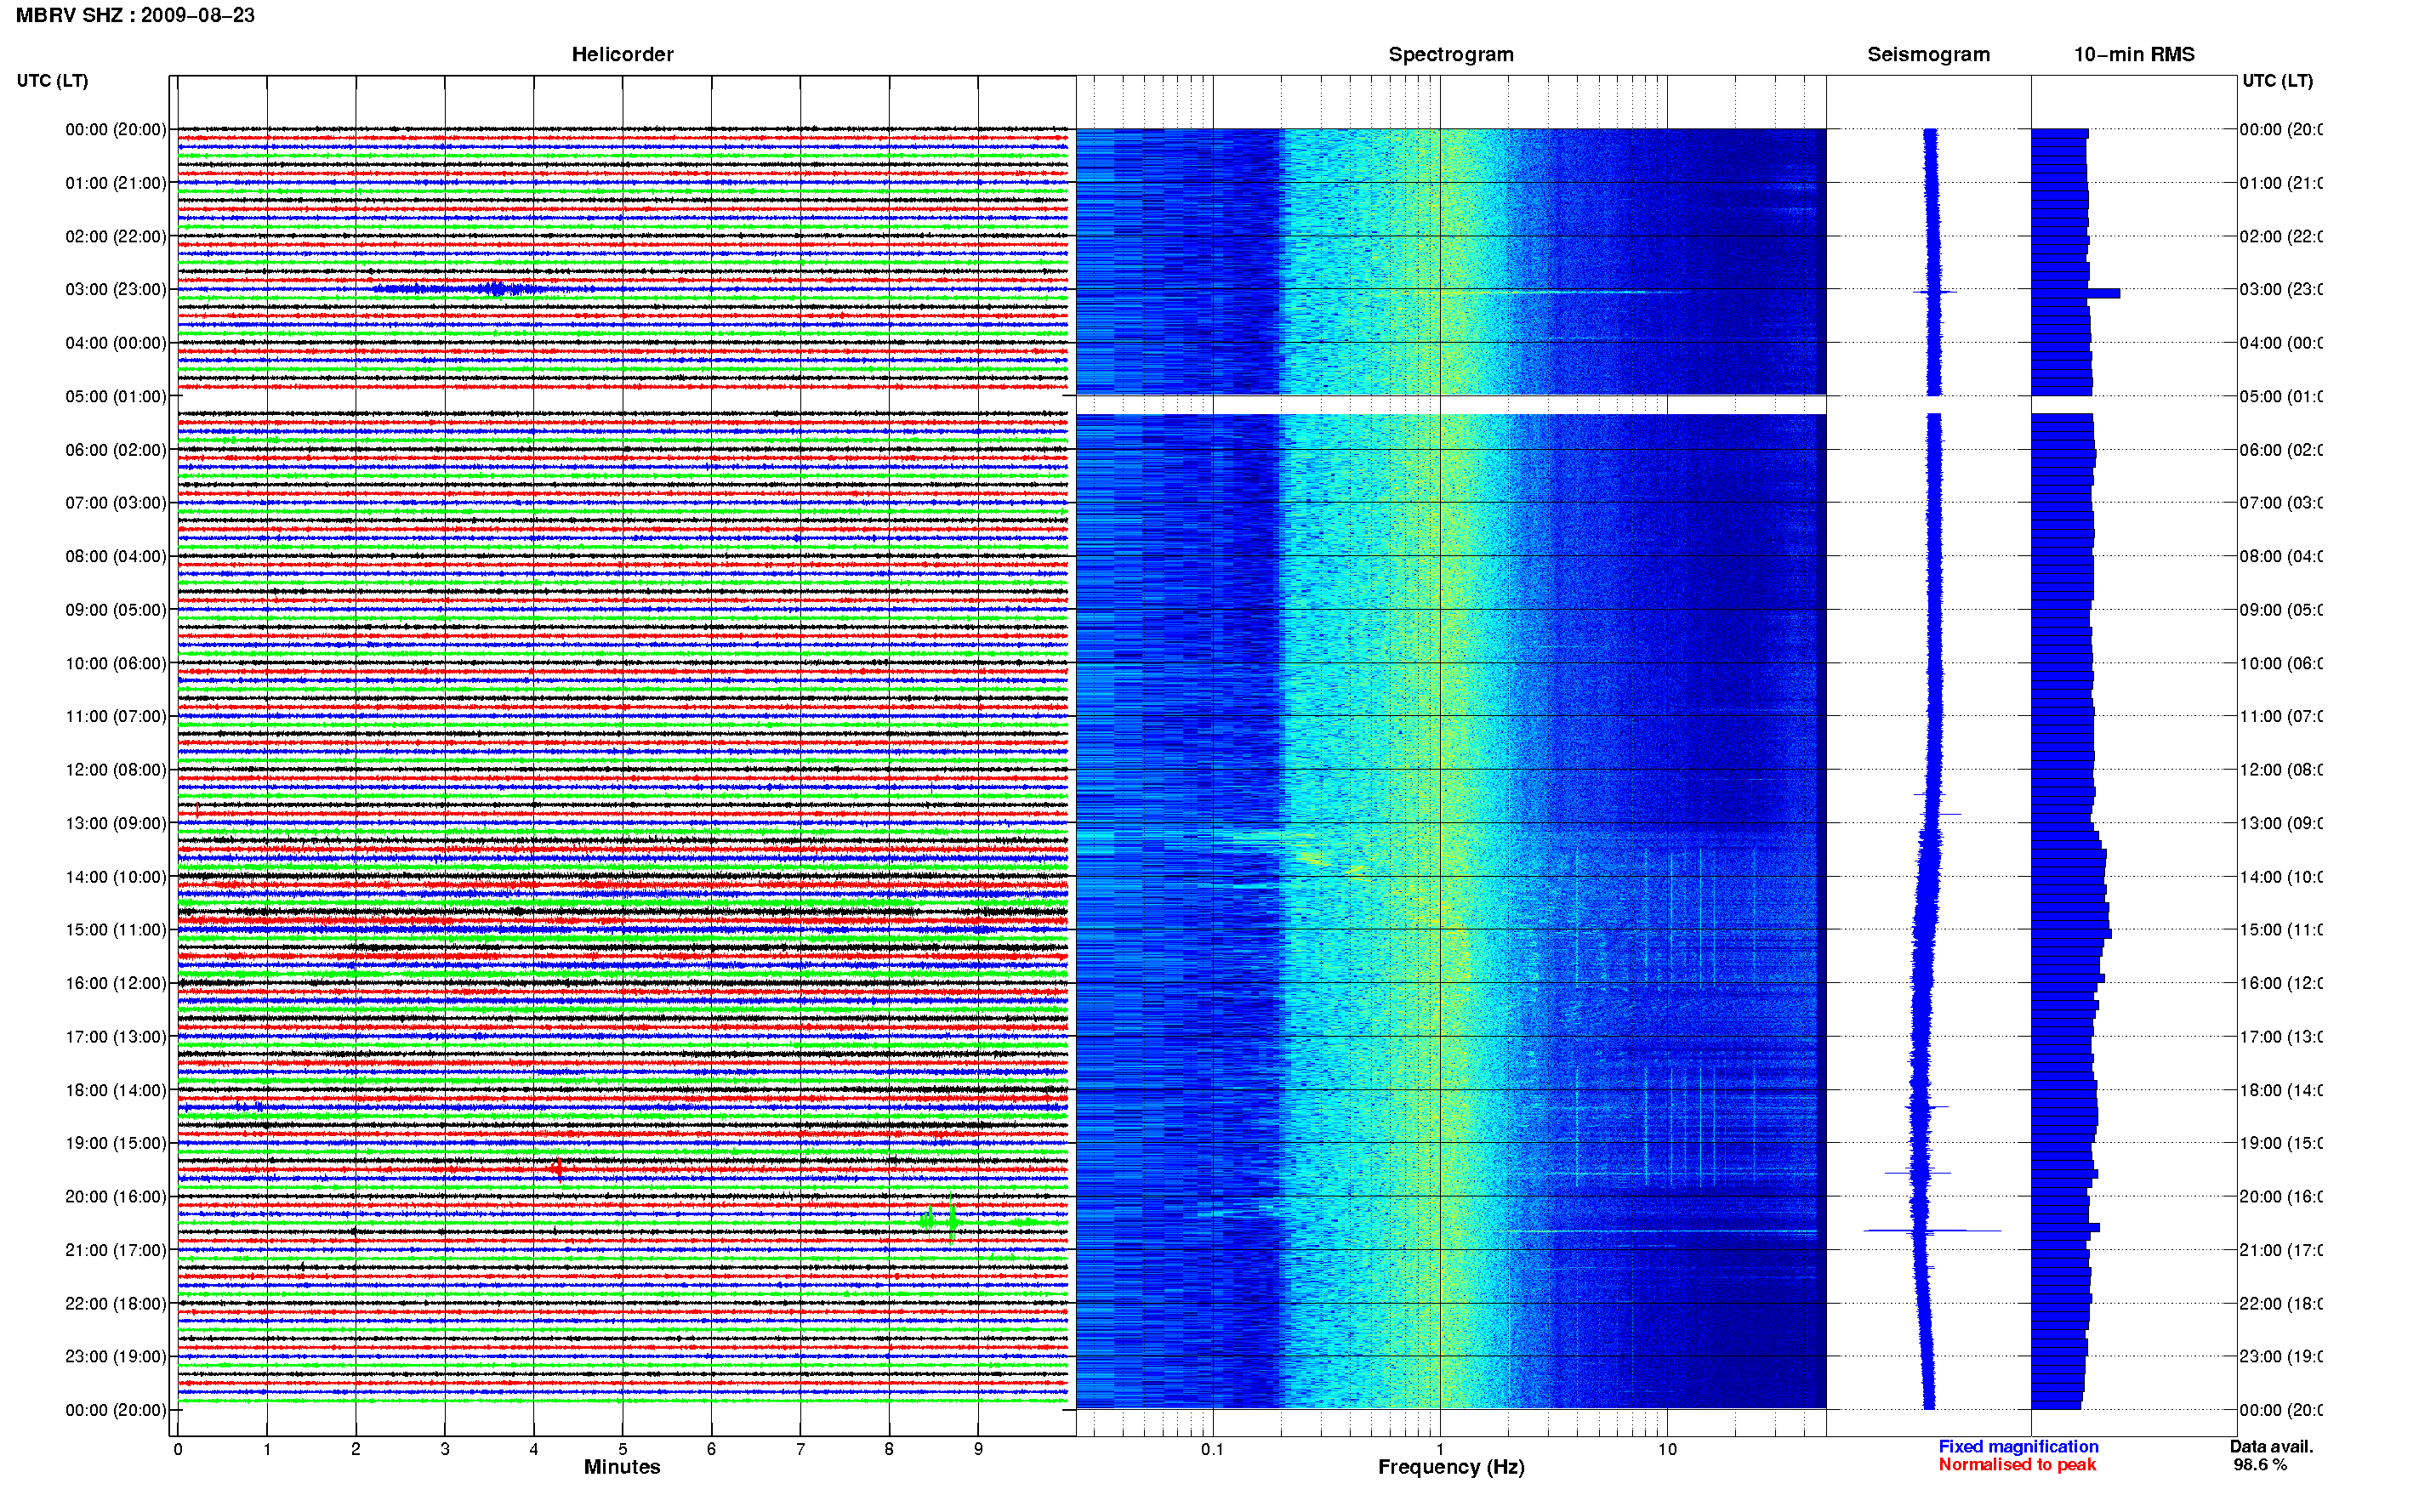Click the left 'UTC (LT)' axis label
Viewport: 2419px width, 1512px height.
(x=52, y=80)
